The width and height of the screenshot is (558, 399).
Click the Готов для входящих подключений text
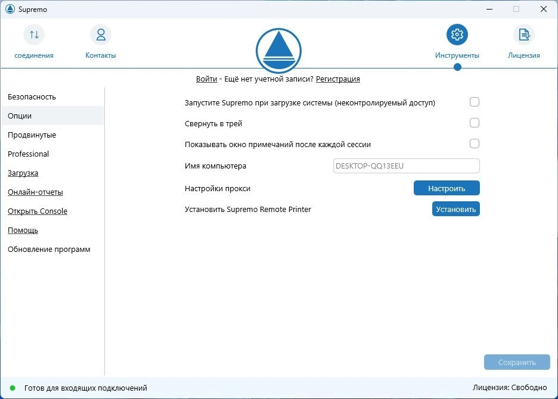[86, 388]
